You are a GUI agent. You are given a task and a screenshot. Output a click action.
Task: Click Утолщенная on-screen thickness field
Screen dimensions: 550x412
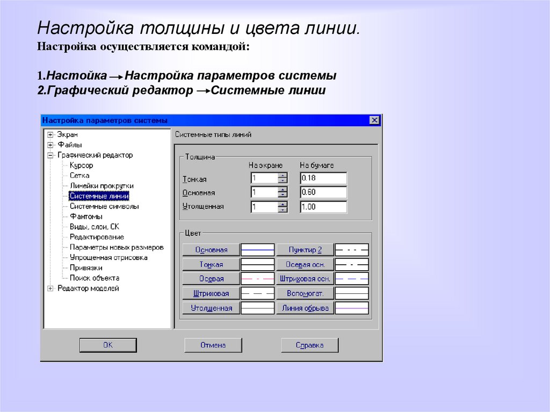[x=264, y=207]
